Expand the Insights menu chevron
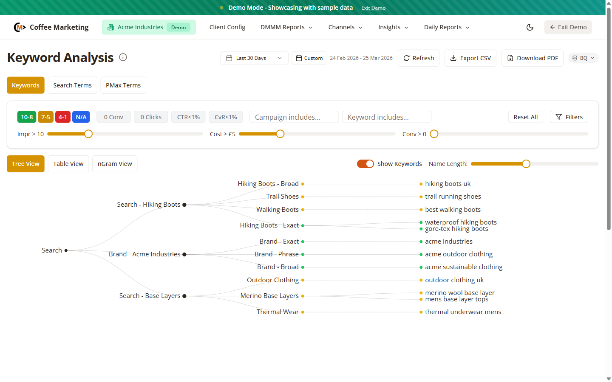This screenshot has height=382, width=612. (406, 28)
